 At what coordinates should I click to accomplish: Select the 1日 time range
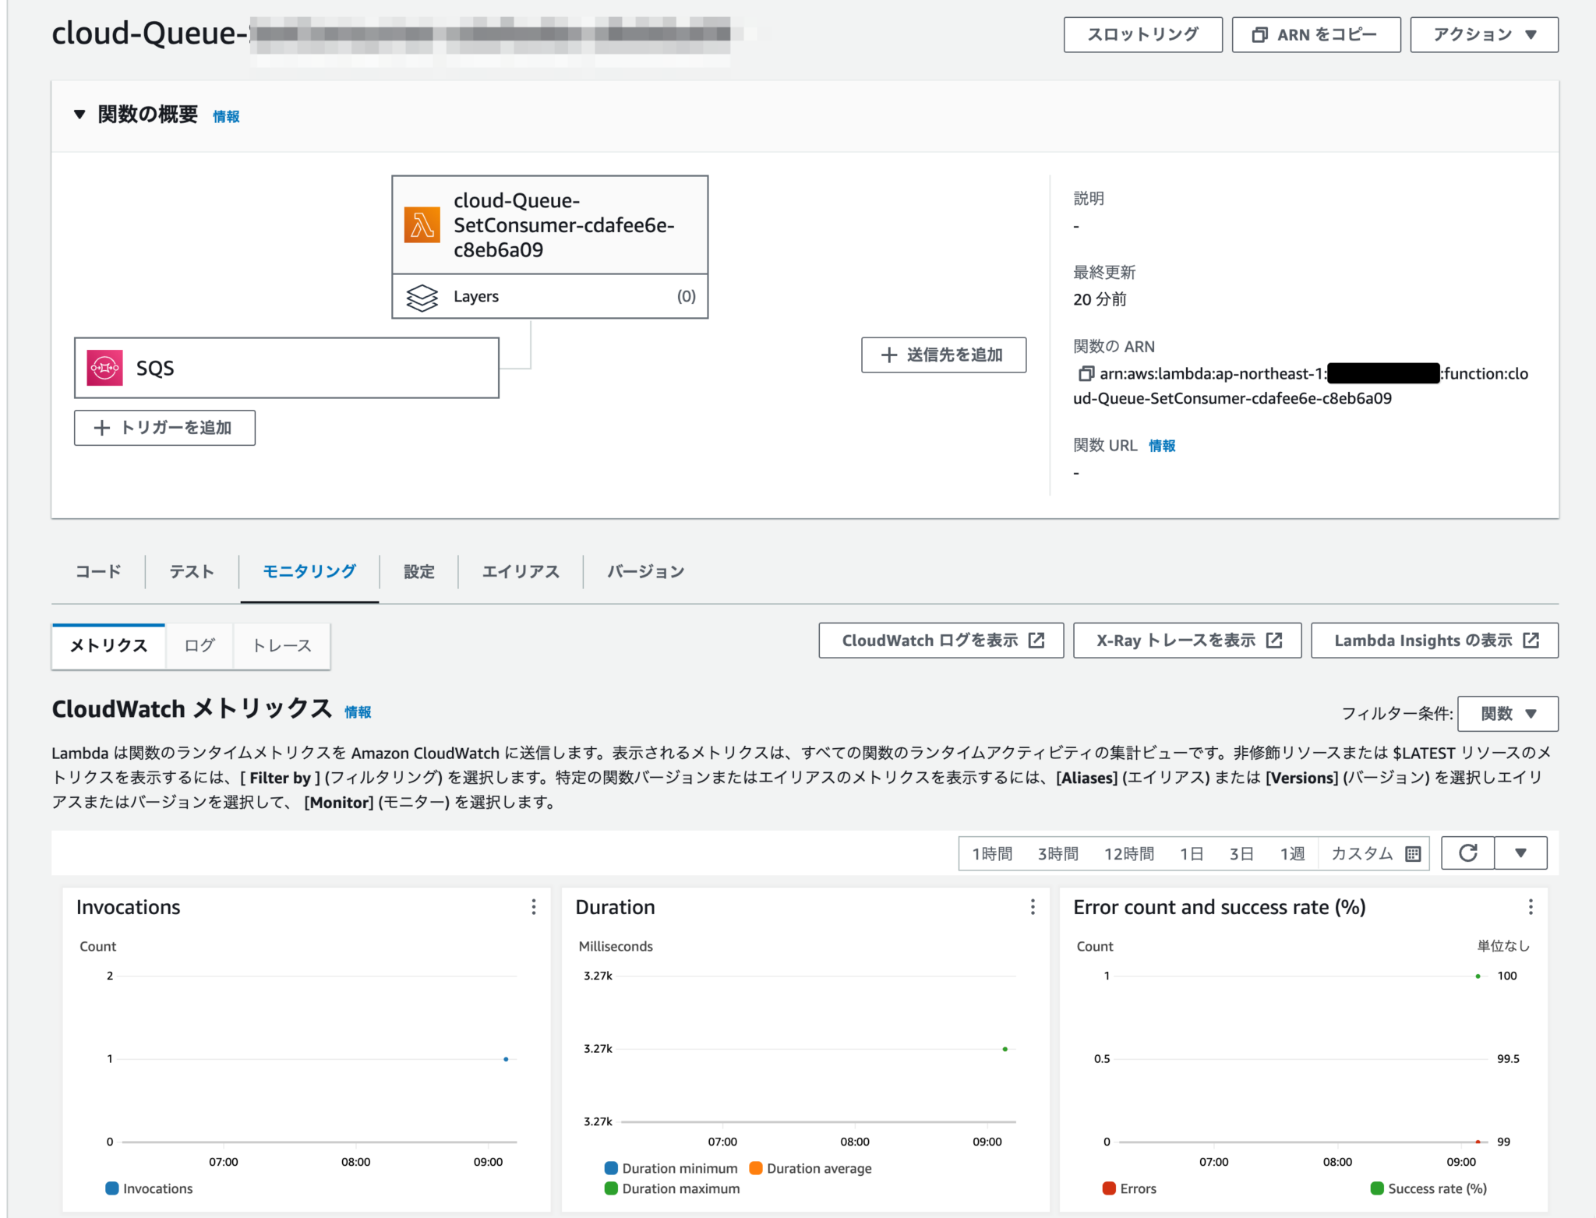coord(1192,853)
